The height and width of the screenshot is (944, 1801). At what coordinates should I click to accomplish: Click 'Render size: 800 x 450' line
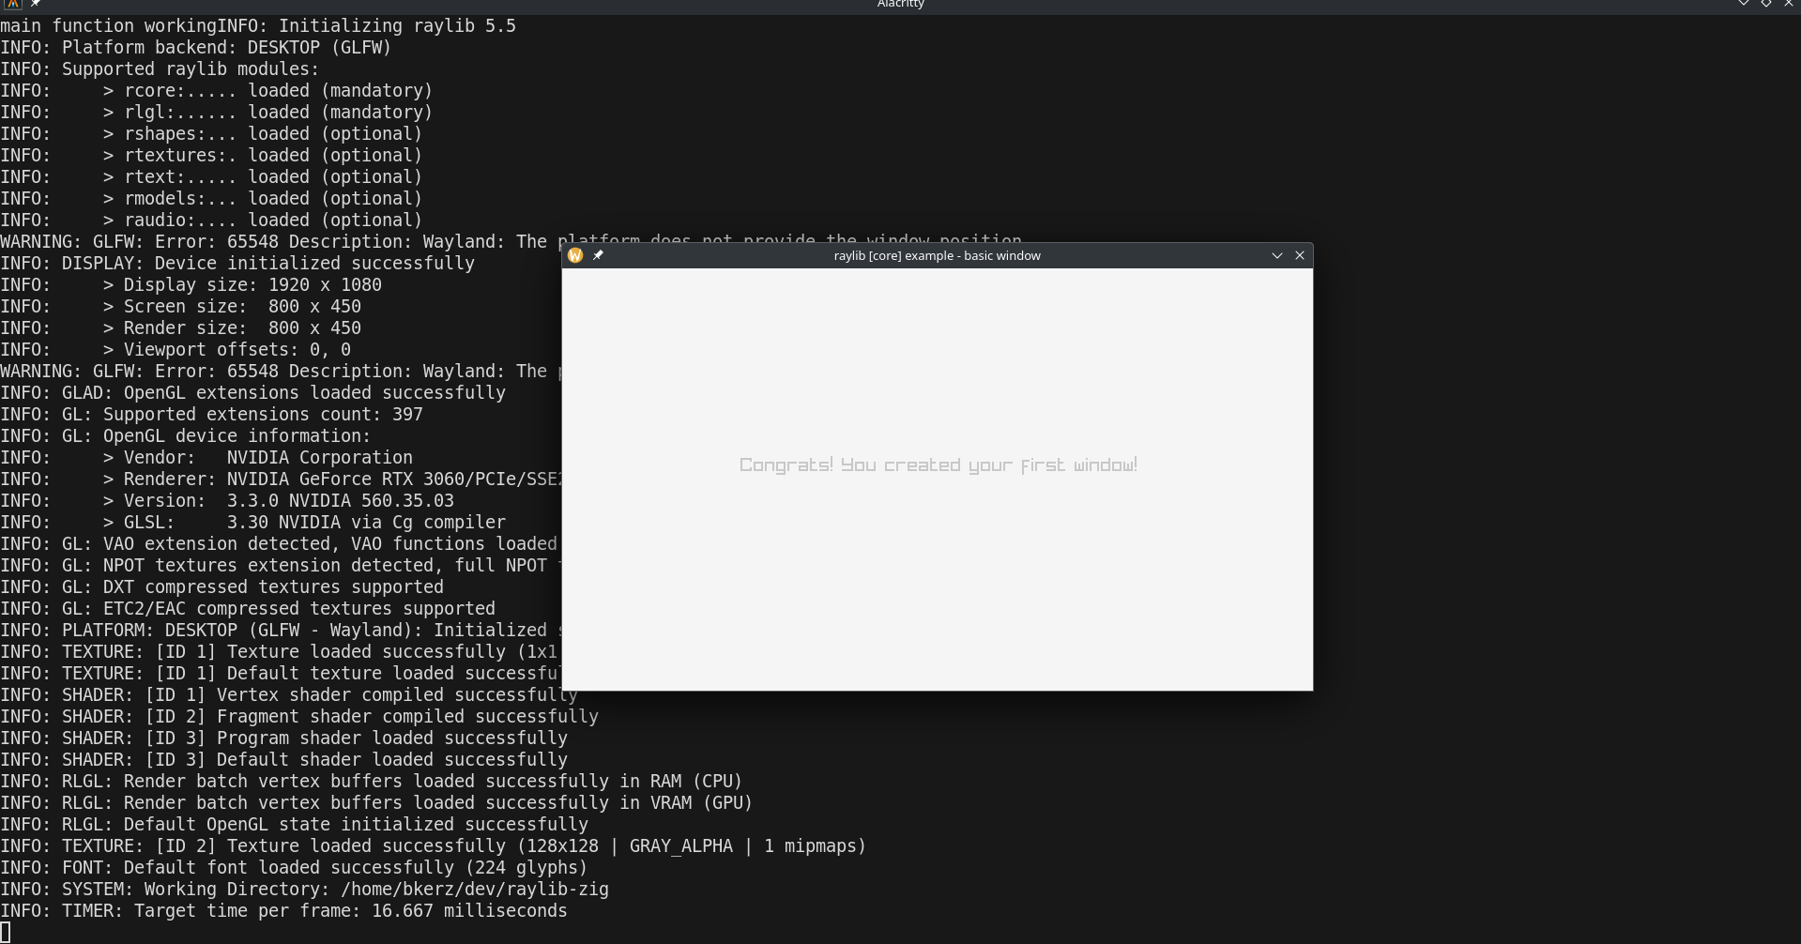coord(180,328)
